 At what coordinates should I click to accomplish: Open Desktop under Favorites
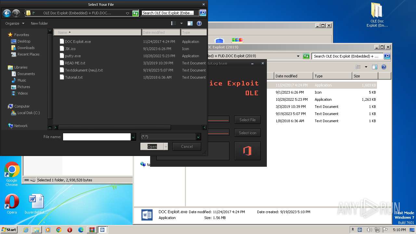point(21,41)
